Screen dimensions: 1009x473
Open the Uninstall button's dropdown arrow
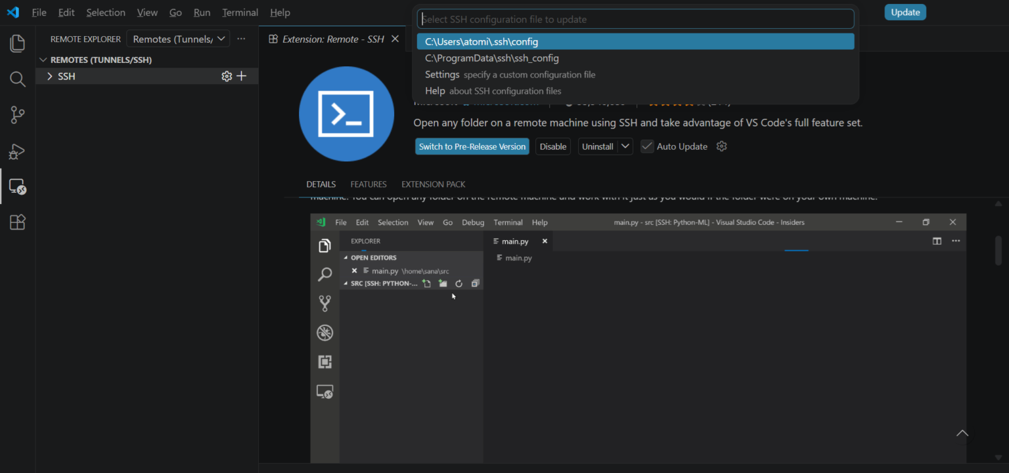(x=625, y=146)
